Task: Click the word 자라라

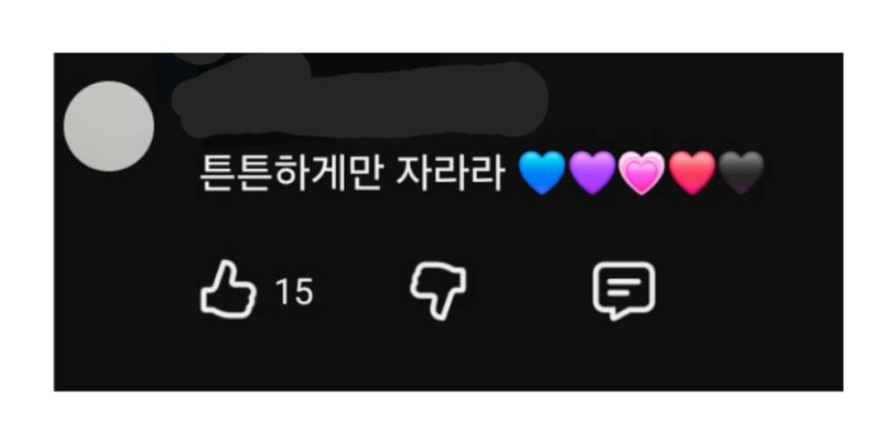Action: pyautogui.click(x=450, y=173)
